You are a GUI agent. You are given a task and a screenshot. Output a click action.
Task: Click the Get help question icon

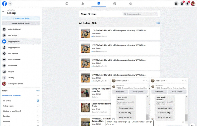click(x=4, y=78)
